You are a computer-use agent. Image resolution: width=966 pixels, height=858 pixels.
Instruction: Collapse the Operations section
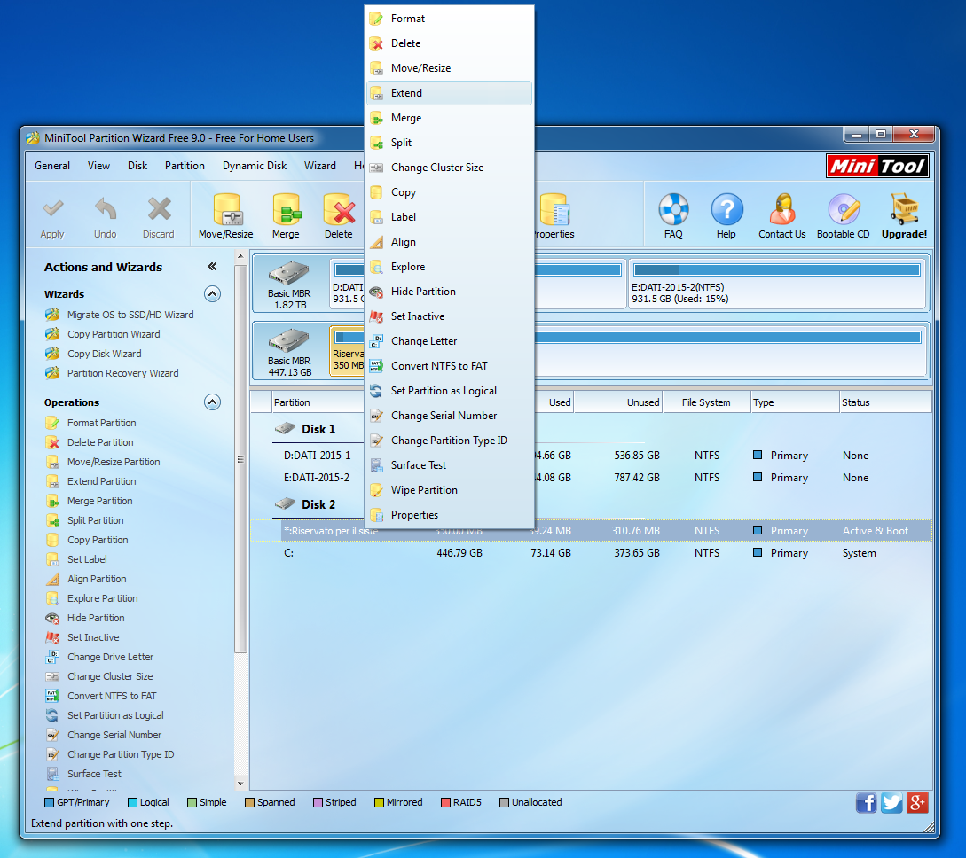[x=212, y=402]
